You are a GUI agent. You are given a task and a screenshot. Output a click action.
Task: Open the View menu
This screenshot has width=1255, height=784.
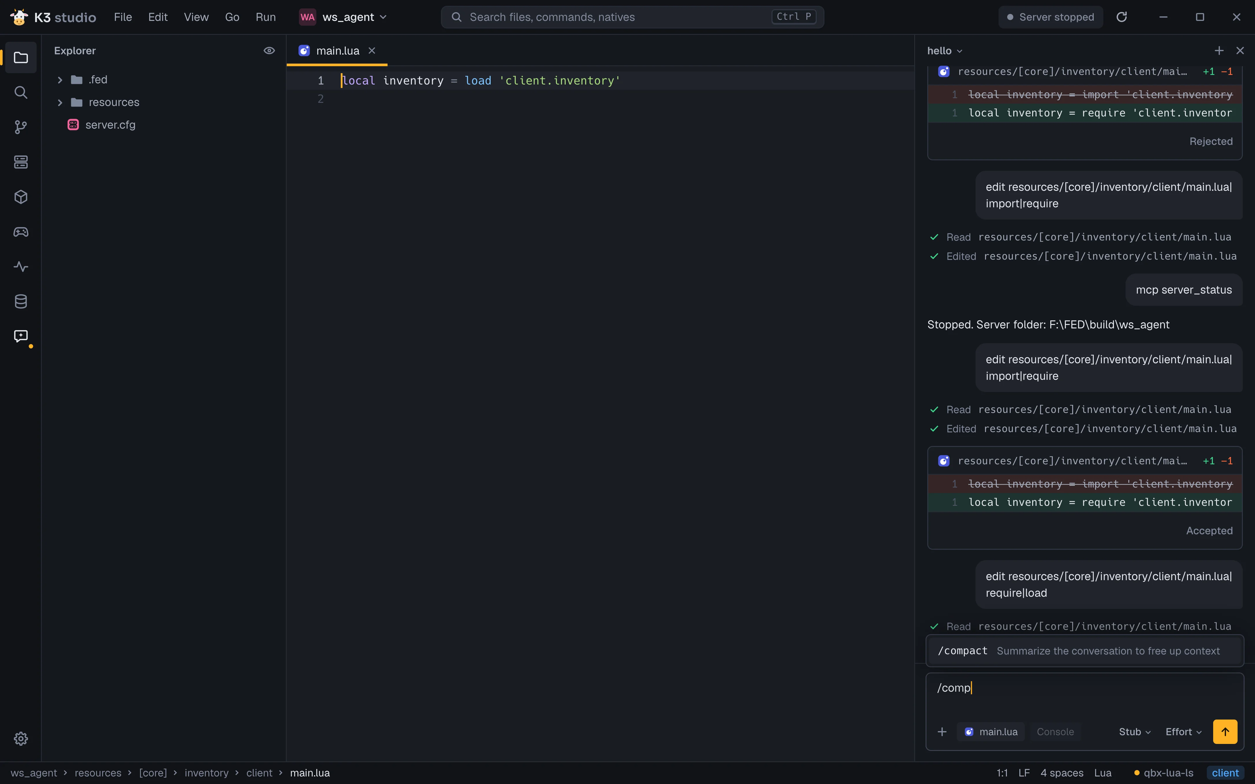pos(196,17)
